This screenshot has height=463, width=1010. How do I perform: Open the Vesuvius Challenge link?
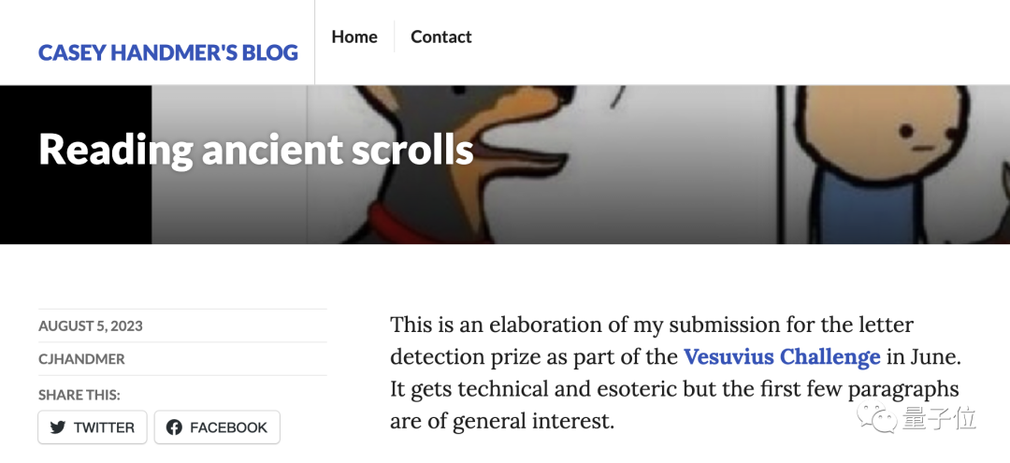[x=782, y=356]
